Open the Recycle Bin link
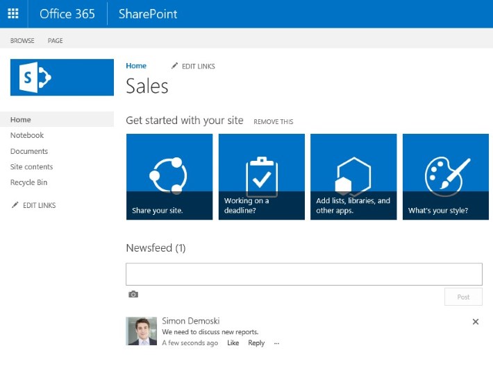The image size is (493, 366). point(28,182)
